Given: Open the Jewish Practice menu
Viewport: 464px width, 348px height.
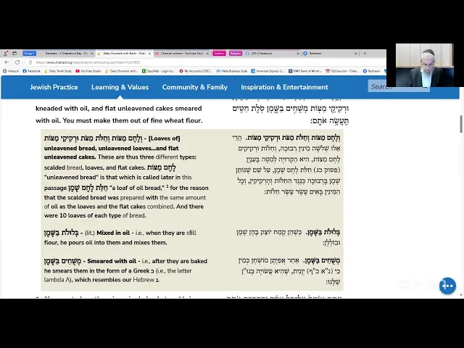Looking at the screenshot, I should pos(54,87).
